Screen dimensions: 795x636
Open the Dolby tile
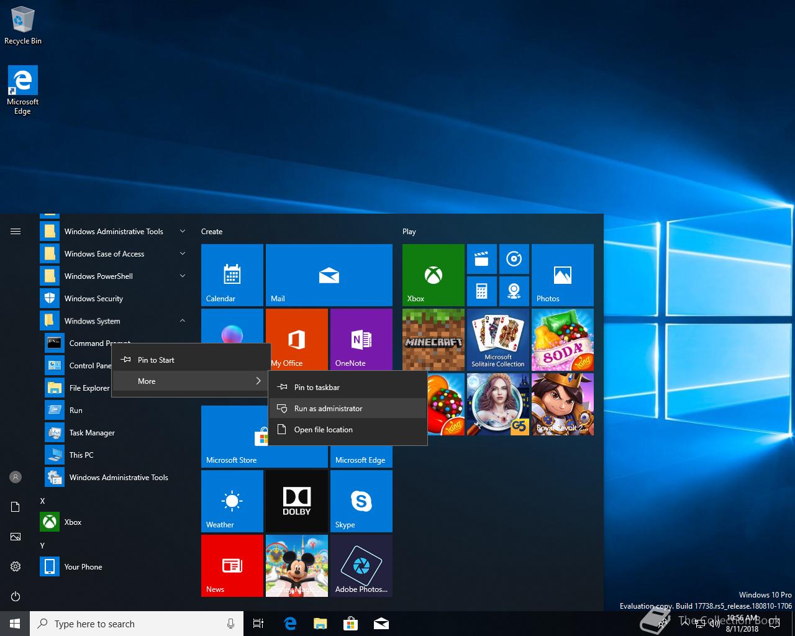297,501
